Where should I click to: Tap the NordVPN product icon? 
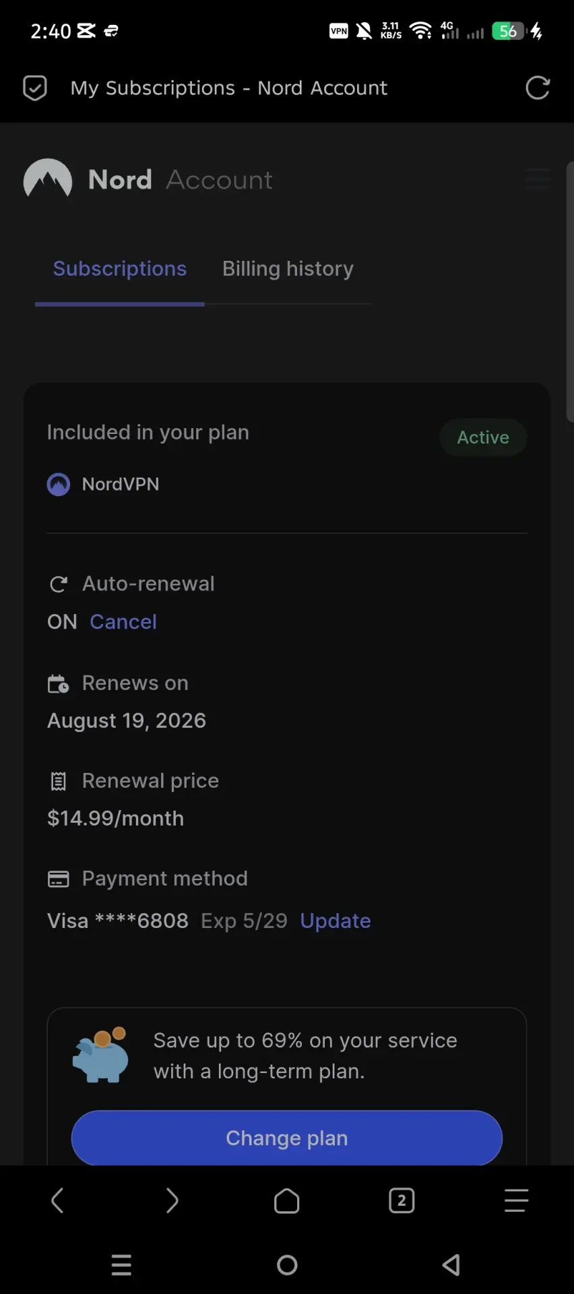click(59, 484)
